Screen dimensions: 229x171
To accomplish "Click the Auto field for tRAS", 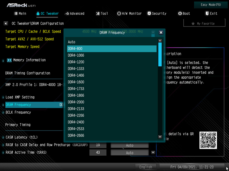I will pyautogui.click(x=130, y=153).
